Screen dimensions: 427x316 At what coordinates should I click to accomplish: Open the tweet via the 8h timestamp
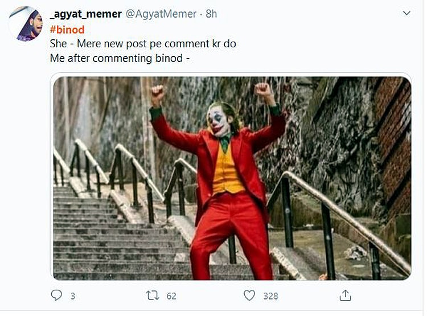click(211, 14)
